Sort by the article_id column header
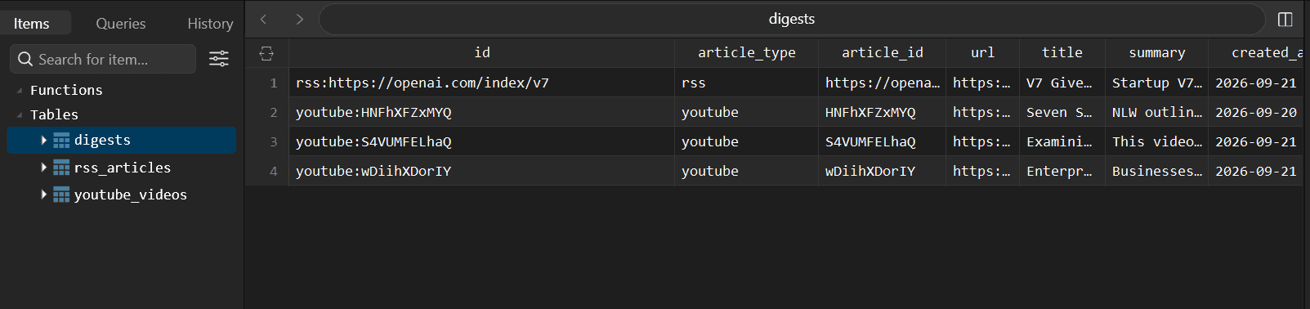 (883, 53)
